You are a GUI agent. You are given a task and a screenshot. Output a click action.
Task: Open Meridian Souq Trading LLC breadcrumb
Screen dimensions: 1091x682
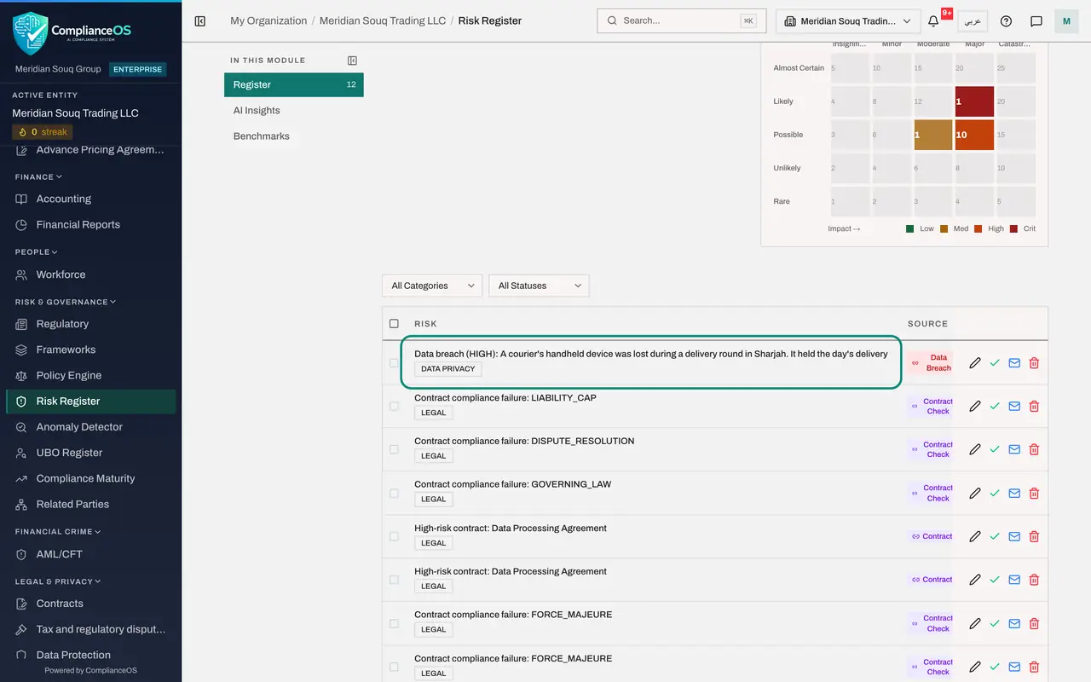point(383,20)
